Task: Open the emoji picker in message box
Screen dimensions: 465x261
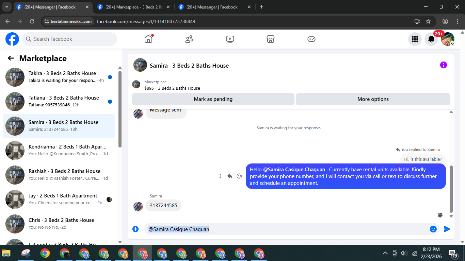Action: click(433, 229)
